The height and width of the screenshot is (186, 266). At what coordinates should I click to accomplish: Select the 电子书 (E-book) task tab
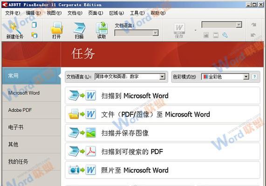coord(31,127)
